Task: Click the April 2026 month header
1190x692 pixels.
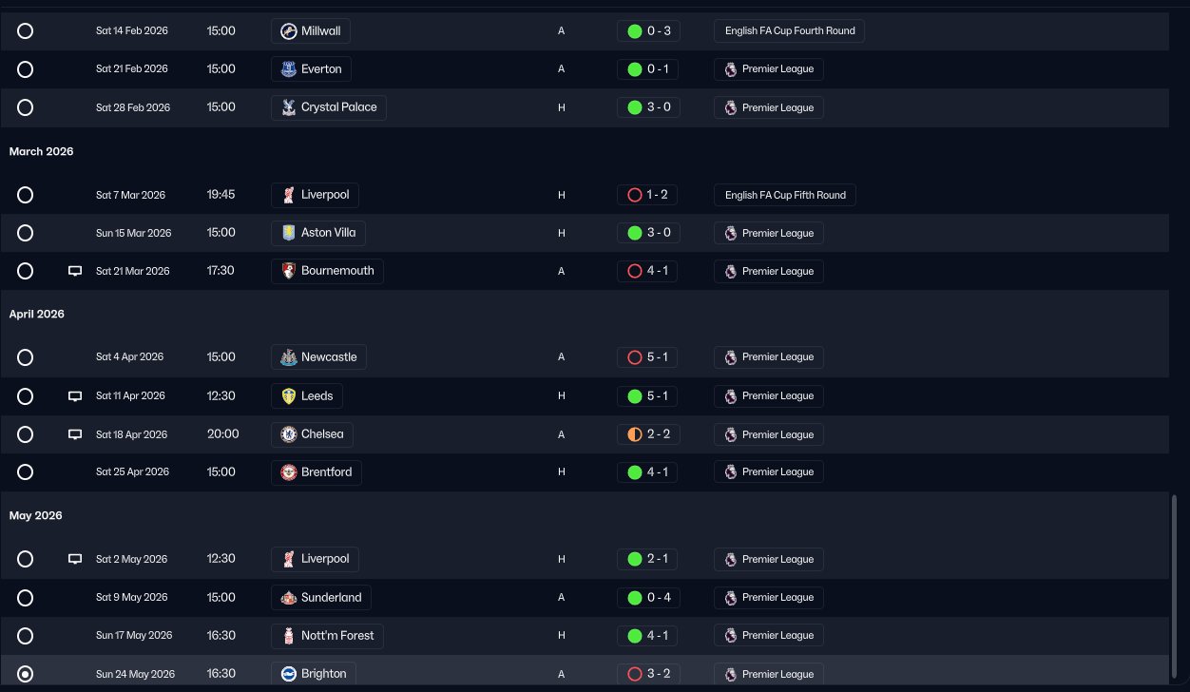Action: pos(37,314)
